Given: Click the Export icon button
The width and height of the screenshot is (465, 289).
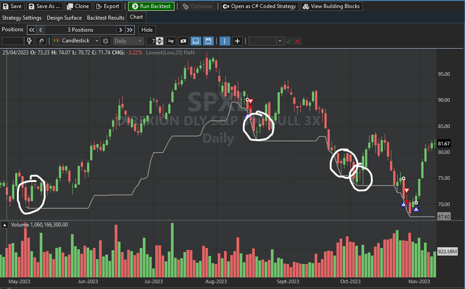Looking at the screenshot, I should coord(108,6).
